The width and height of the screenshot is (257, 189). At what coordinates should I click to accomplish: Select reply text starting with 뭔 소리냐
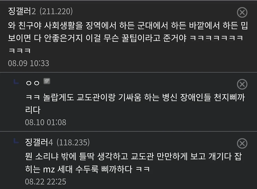tap(134, 163)
